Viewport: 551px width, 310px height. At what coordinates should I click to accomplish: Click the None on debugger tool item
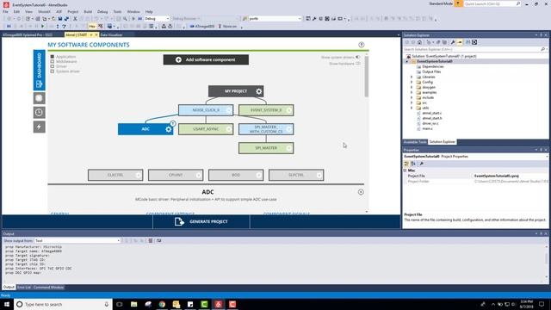227,27
